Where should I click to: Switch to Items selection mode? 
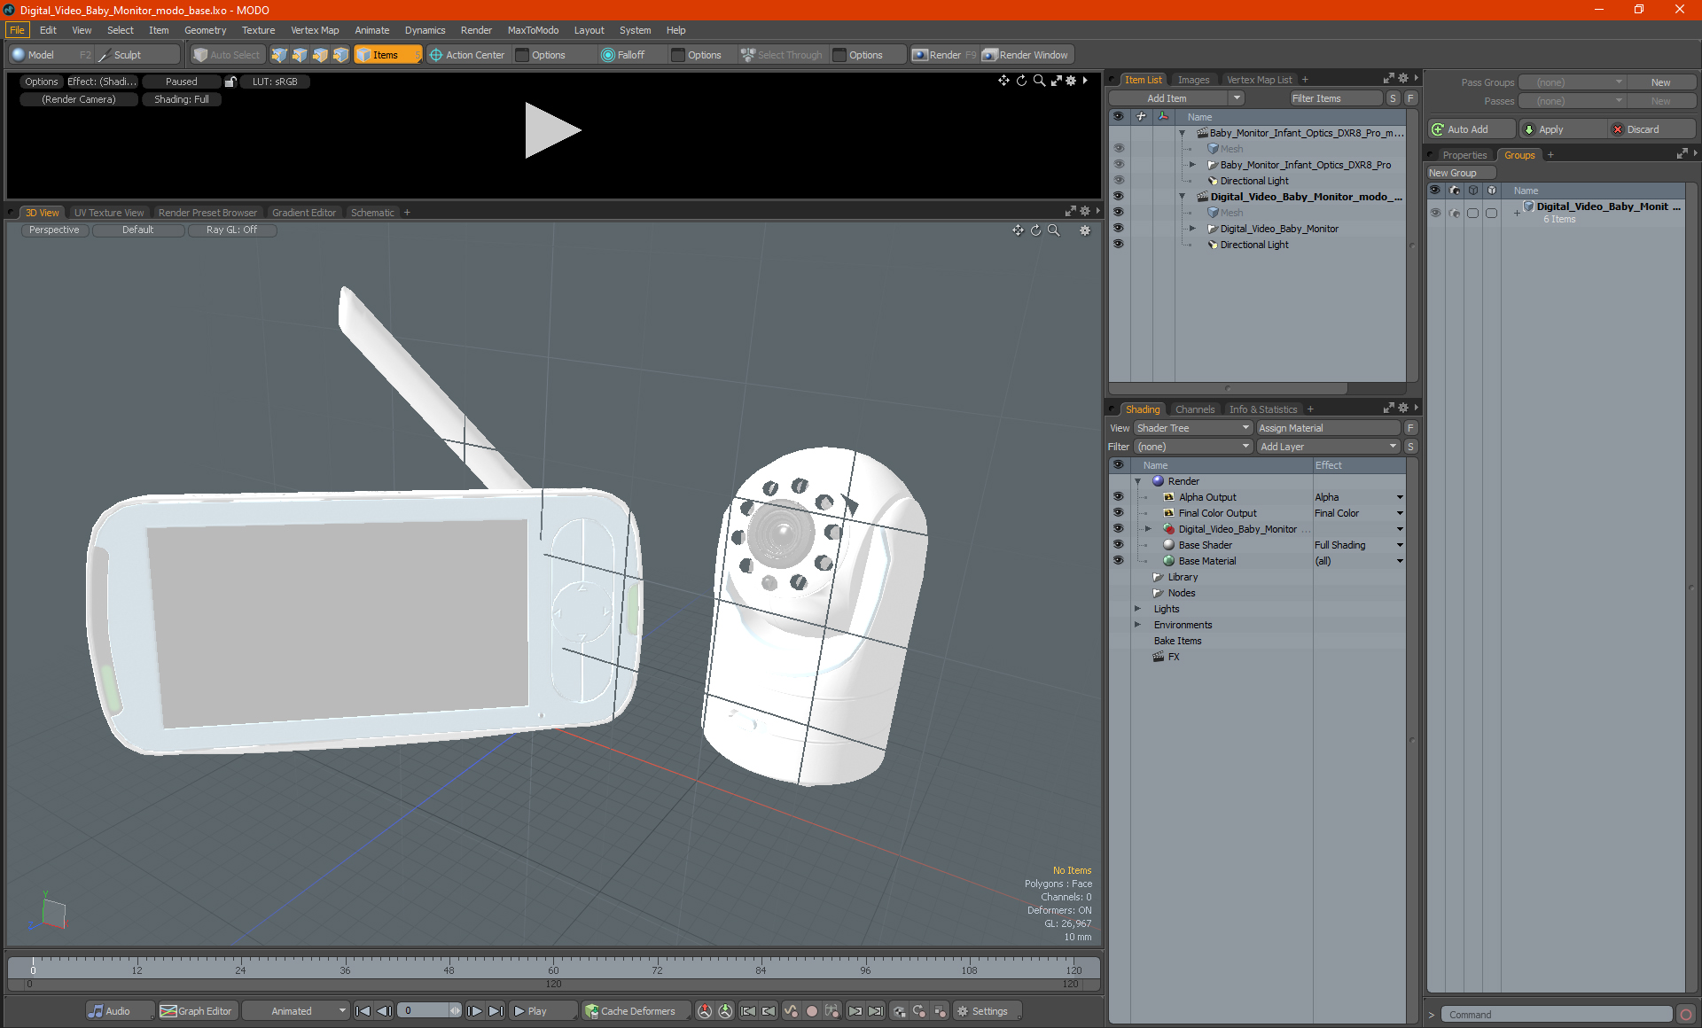[x=387, y=55]
